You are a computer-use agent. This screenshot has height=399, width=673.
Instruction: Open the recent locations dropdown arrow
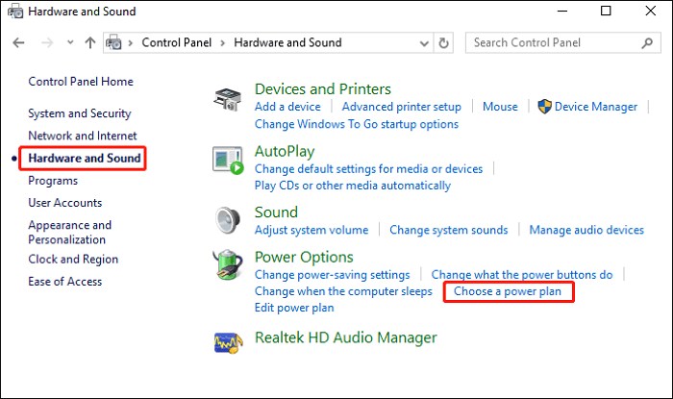pos(69,42)
